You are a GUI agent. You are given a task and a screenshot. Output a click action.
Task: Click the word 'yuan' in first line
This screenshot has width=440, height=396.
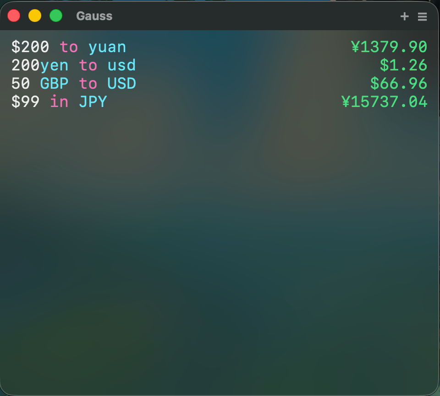coord(107,48)
